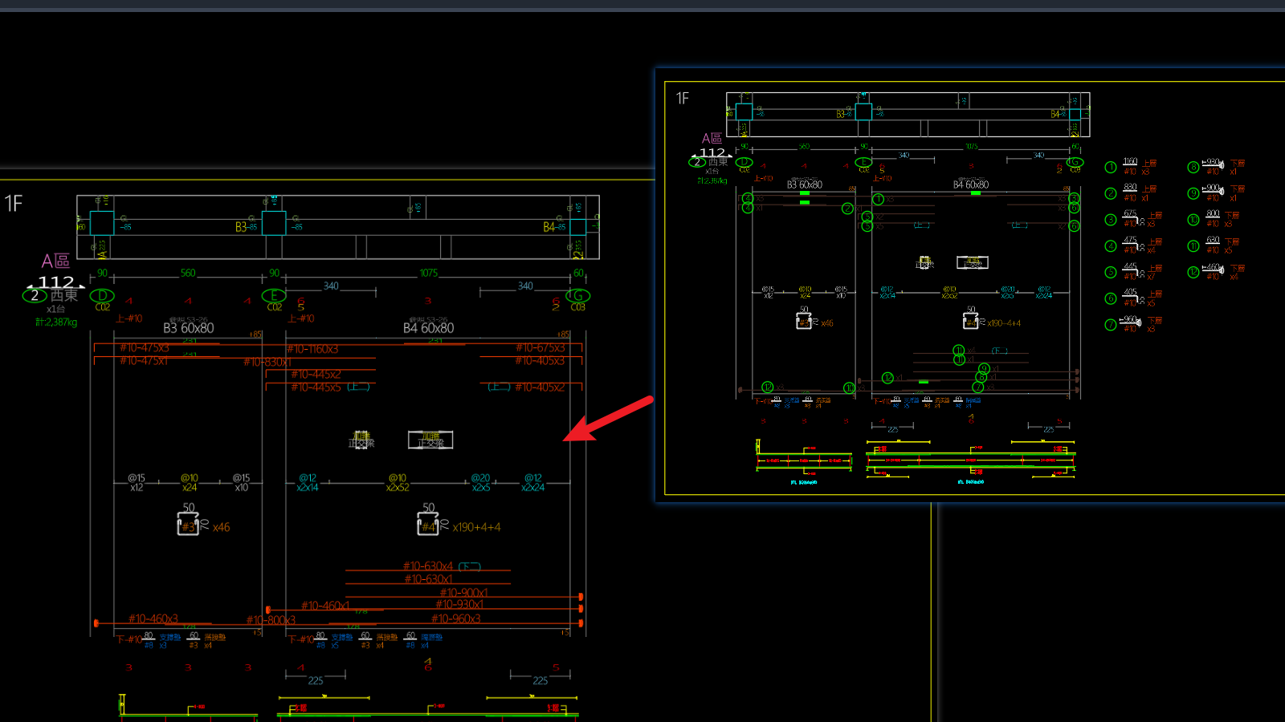Click the 960 length in the rebar legend

point(1131,319)
